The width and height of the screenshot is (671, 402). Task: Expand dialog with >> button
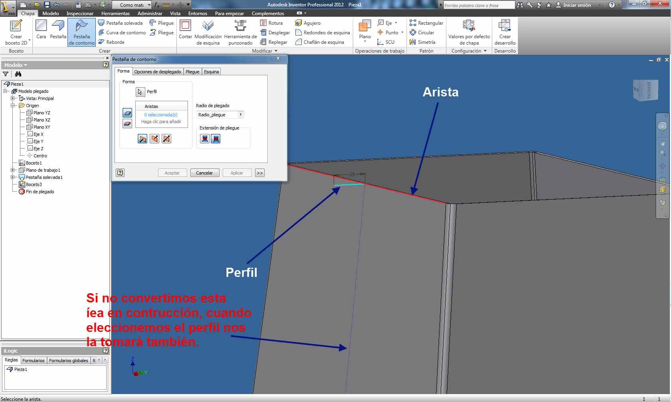point(260,173)
